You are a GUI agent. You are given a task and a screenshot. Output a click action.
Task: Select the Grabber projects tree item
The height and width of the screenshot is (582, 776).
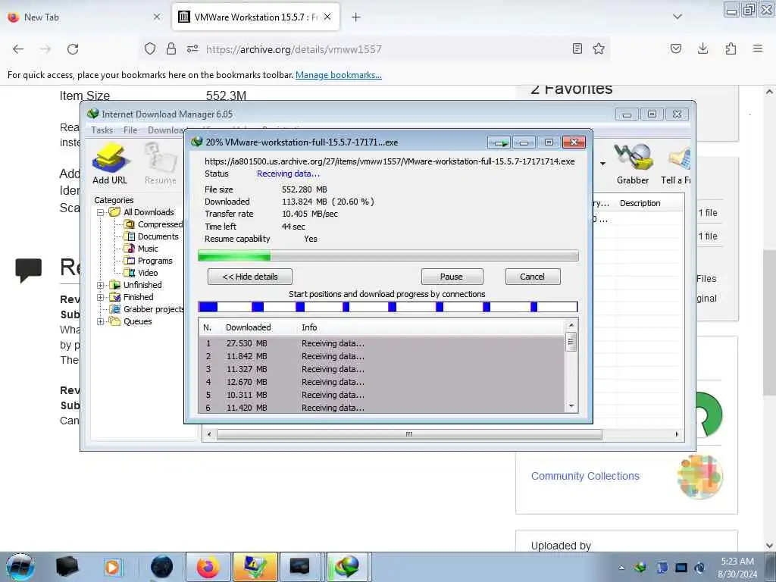pos(146,309)
